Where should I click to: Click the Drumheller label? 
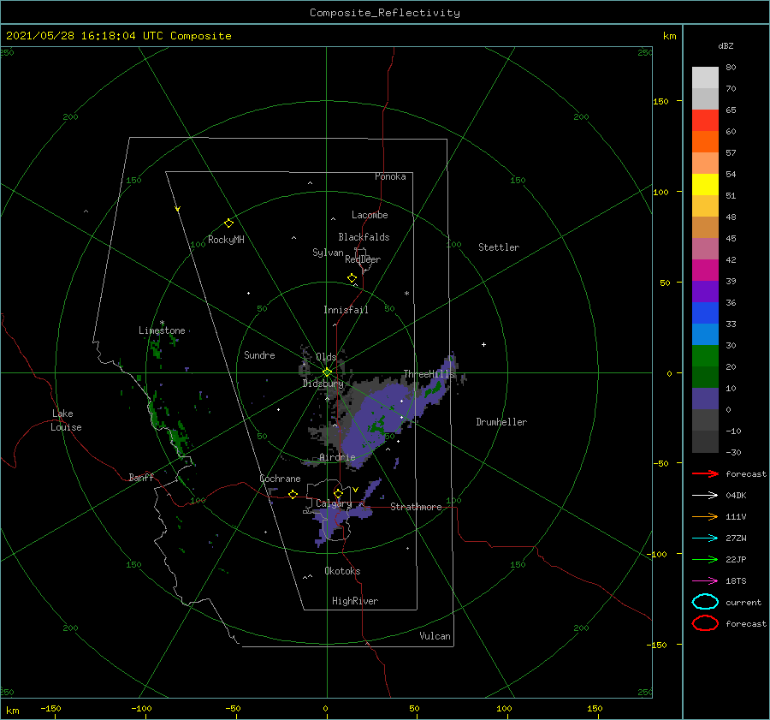[x=501, y=422]
